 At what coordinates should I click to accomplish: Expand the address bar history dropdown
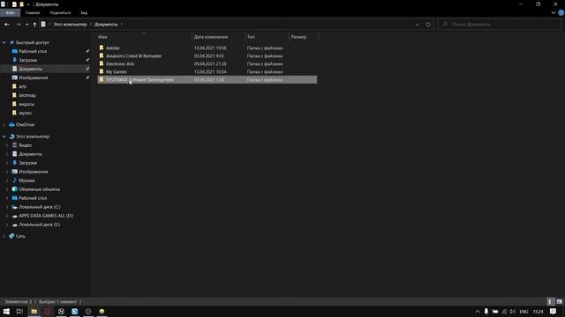coord(417,25)
